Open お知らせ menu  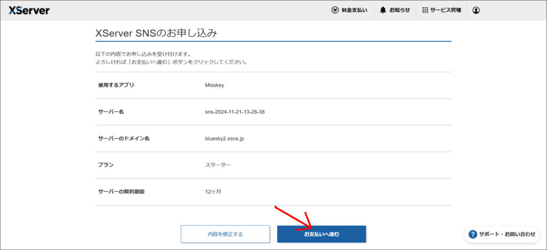[x=395, y=11]
